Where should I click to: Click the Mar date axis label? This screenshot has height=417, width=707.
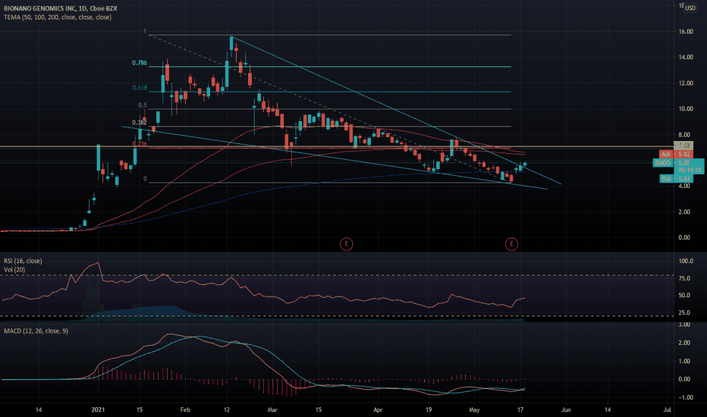pyautogui.click(x=272, y=409)
